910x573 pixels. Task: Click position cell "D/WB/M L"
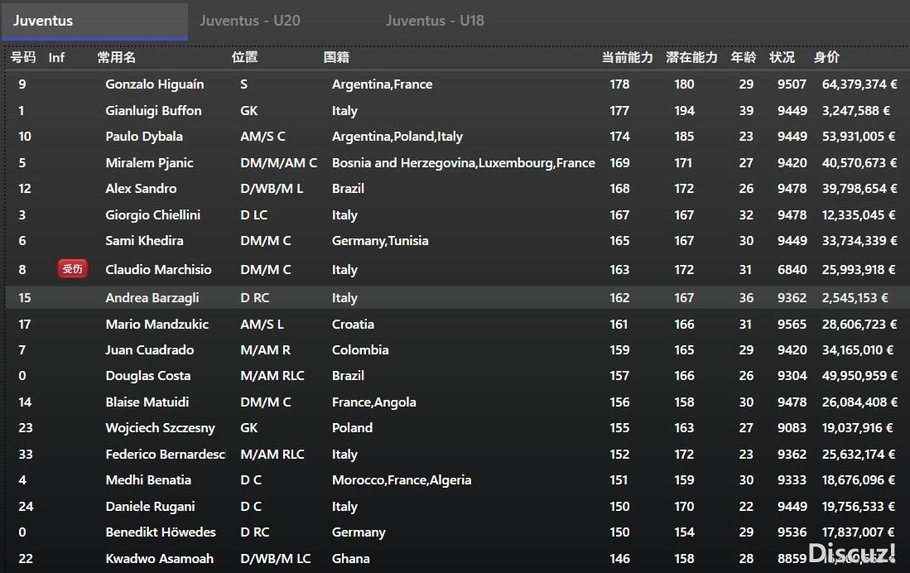tap(272, 189)
